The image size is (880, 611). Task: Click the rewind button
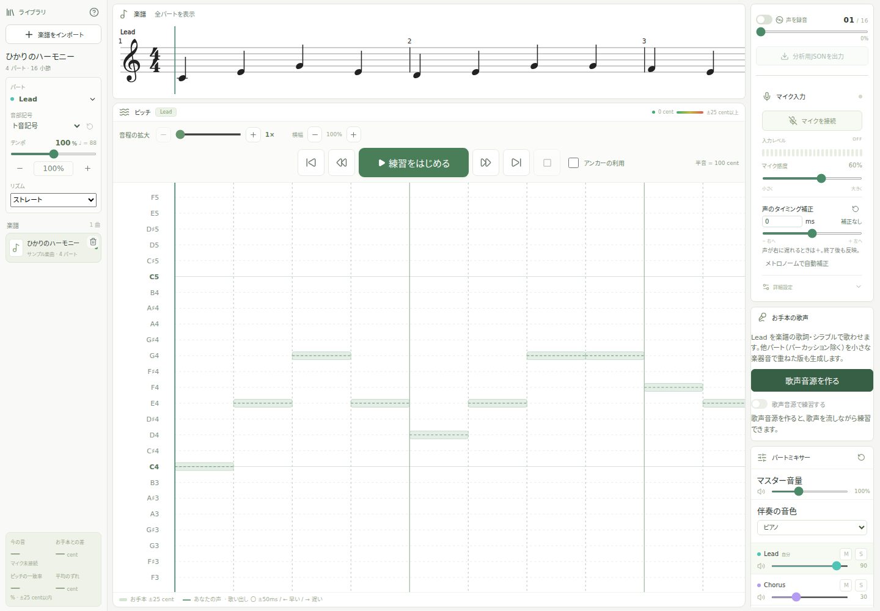coord(342,163)
